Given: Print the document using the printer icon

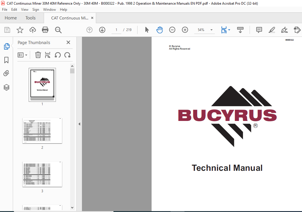Looking at the screenshot, I should (x=45, y=30).
